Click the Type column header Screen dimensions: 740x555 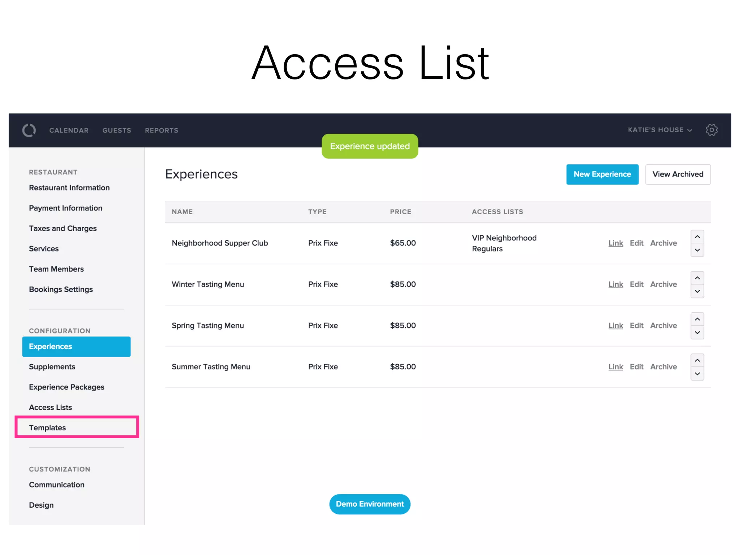click(x=317, y=212)
